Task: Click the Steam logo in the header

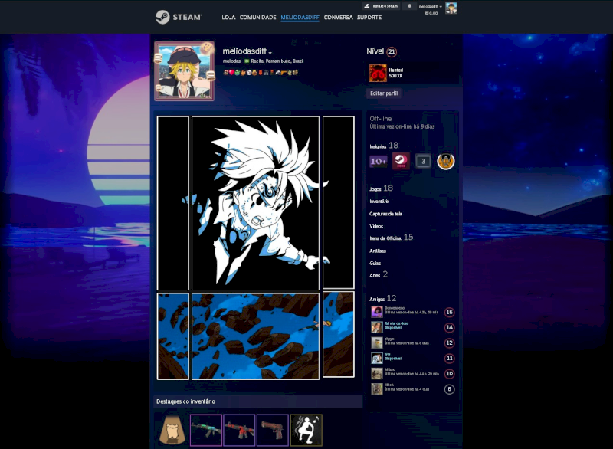Action: click(x=178, y=17)
